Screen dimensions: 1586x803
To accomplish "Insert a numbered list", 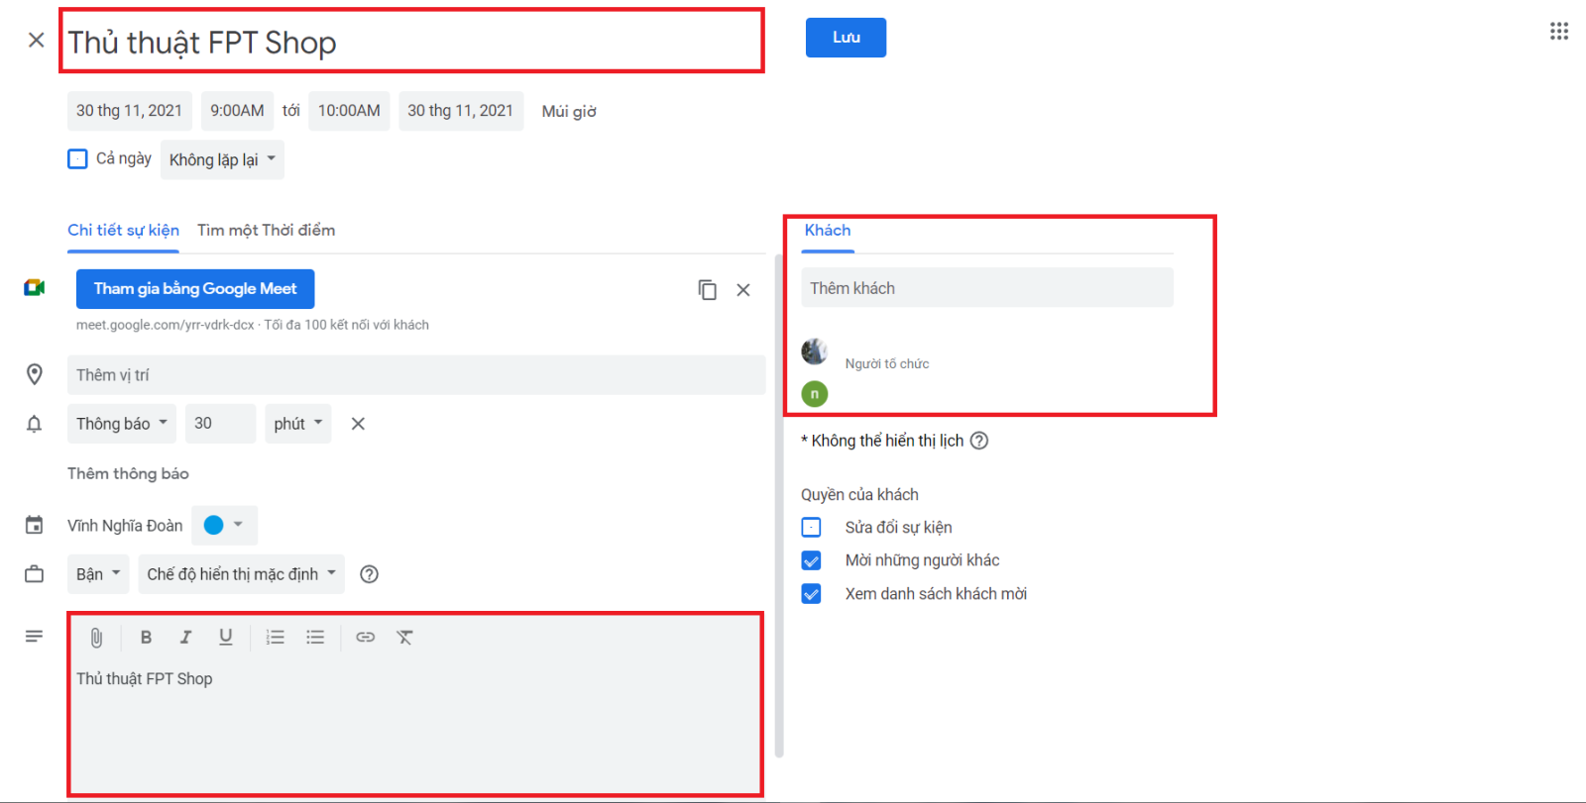I will click(x=276, y=638).
